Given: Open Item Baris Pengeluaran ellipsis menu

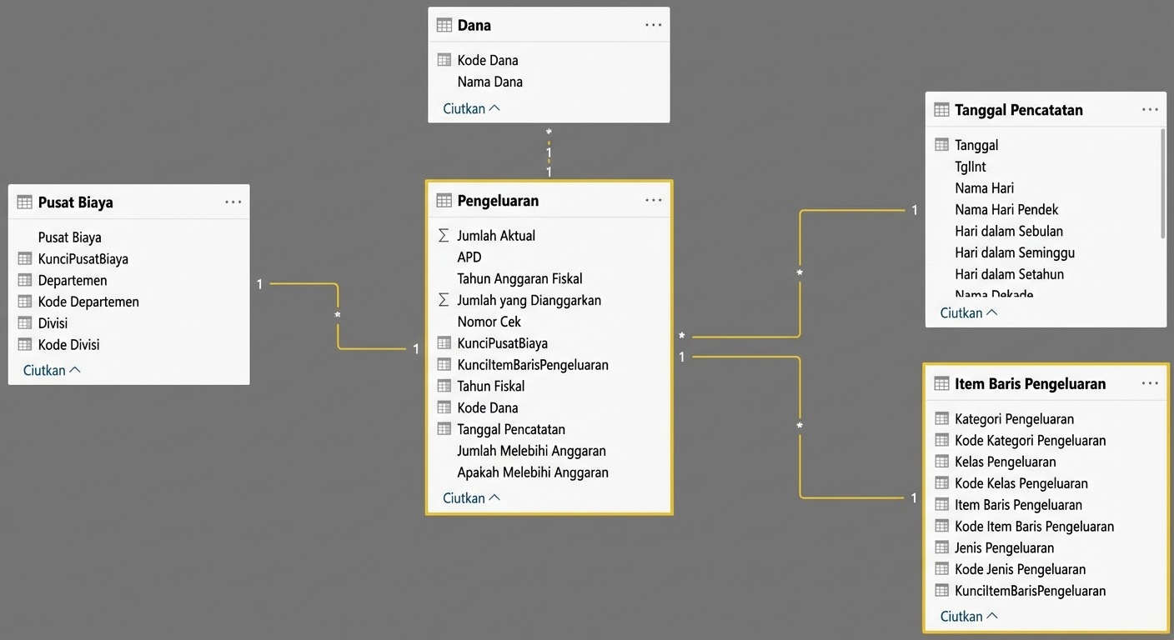Looking at the screenshot, I should [1150, 384].
